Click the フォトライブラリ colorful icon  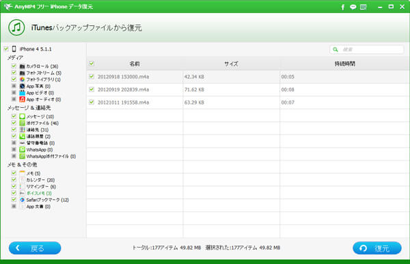pos(23,79)
